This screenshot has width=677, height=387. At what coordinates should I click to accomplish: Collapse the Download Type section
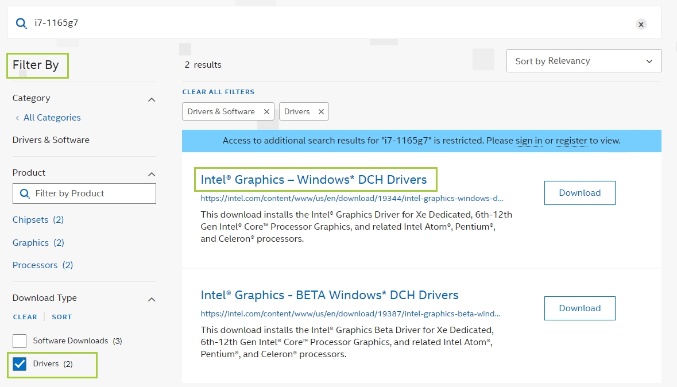click(151, 299)
